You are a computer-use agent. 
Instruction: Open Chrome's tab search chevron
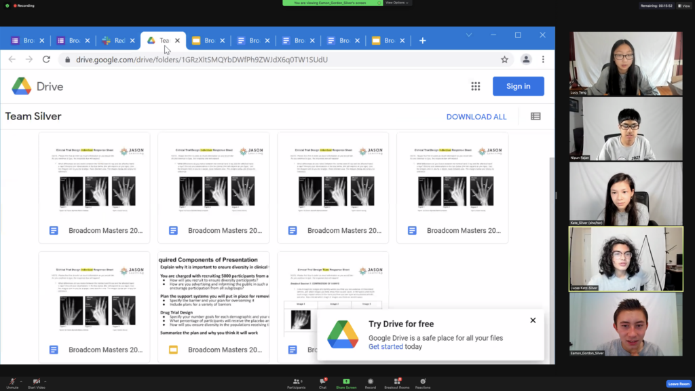[469, 35]
